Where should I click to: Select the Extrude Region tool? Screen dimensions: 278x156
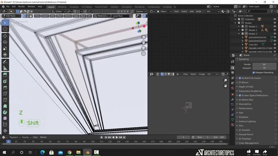tap(5, 75)
